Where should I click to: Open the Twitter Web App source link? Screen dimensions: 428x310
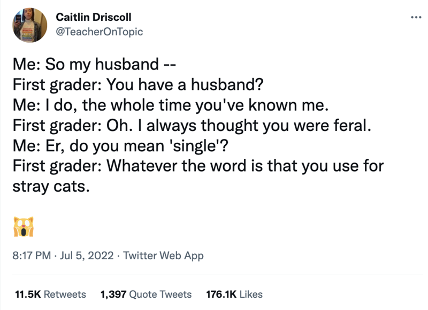[x=163, y=256]
